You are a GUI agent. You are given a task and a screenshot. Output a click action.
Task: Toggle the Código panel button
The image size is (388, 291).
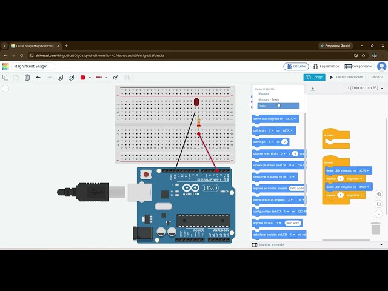tap(314, 77)
